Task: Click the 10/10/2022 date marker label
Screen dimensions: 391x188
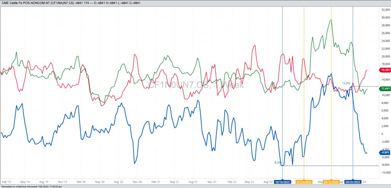Action: point(282,182)
